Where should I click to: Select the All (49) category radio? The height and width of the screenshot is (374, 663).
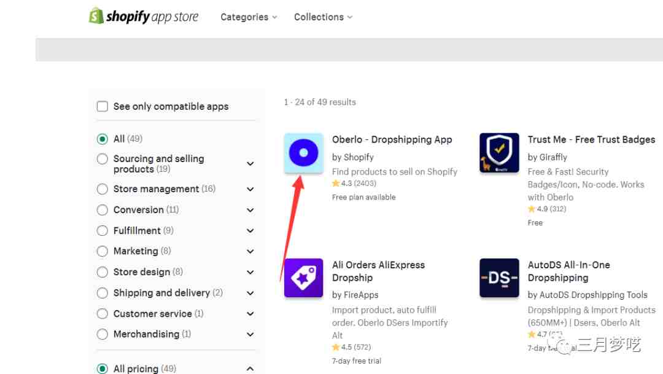[103, 139]
